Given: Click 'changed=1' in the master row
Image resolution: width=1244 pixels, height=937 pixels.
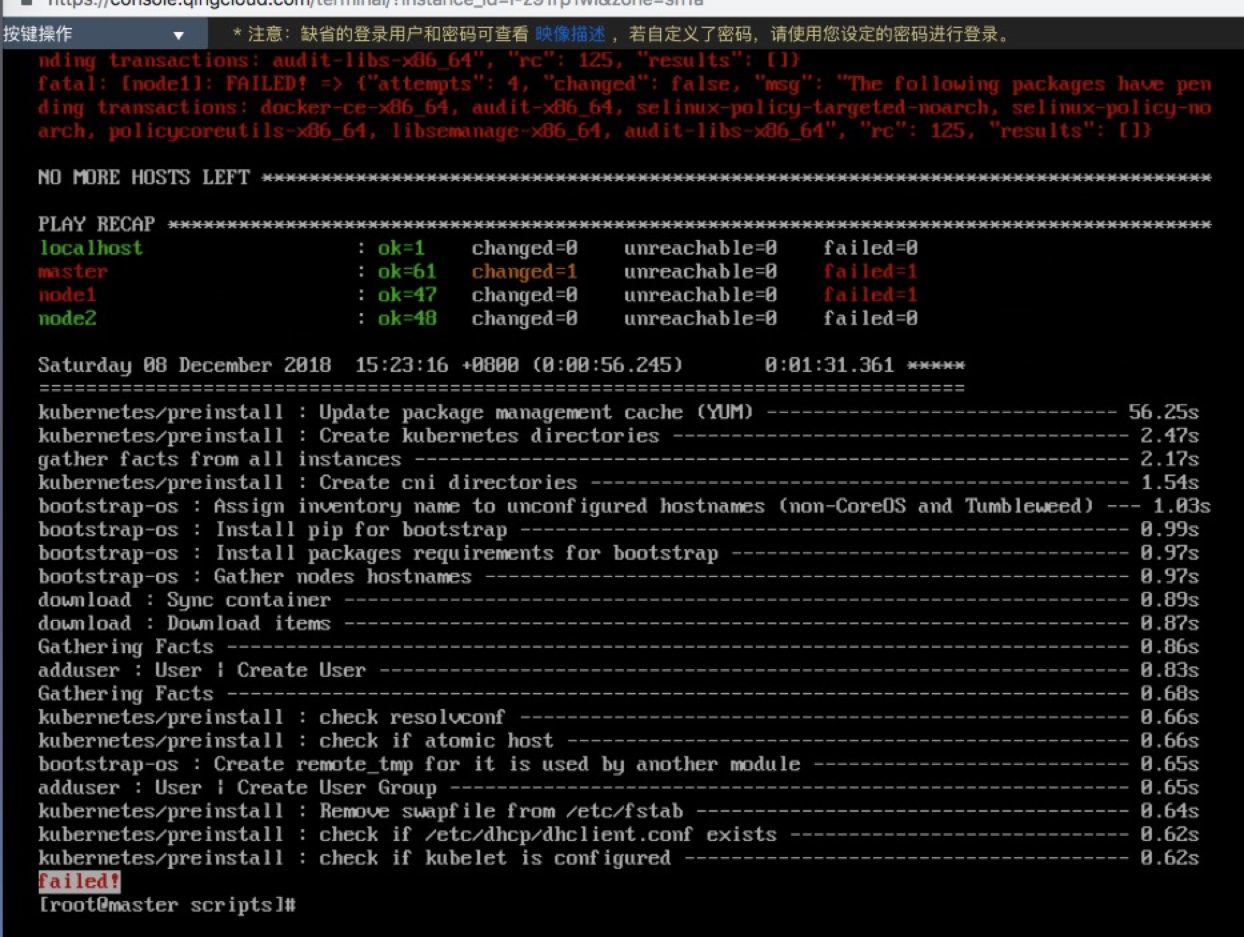Looking at the screenshot, I should tap(525, 272).
